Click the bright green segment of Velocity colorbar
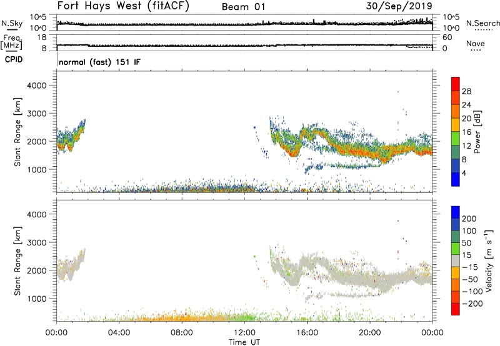 pyautogui.click(x=456, y=249)
